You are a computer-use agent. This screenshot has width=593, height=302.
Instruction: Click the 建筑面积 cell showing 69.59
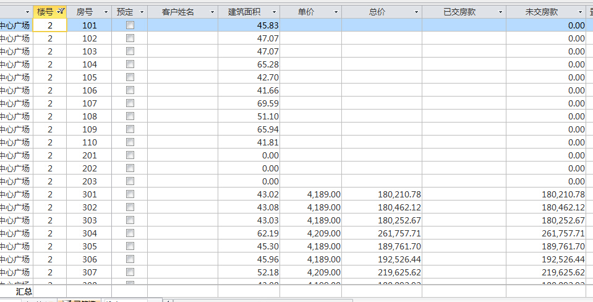[249, 103]
